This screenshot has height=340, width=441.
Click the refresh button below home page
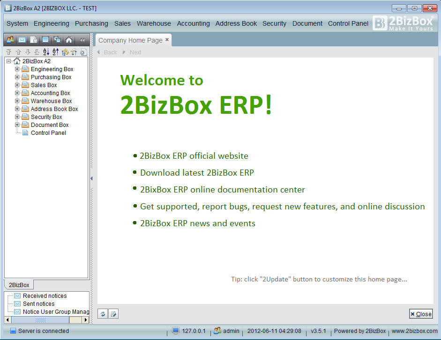click(x=103, y=314)
